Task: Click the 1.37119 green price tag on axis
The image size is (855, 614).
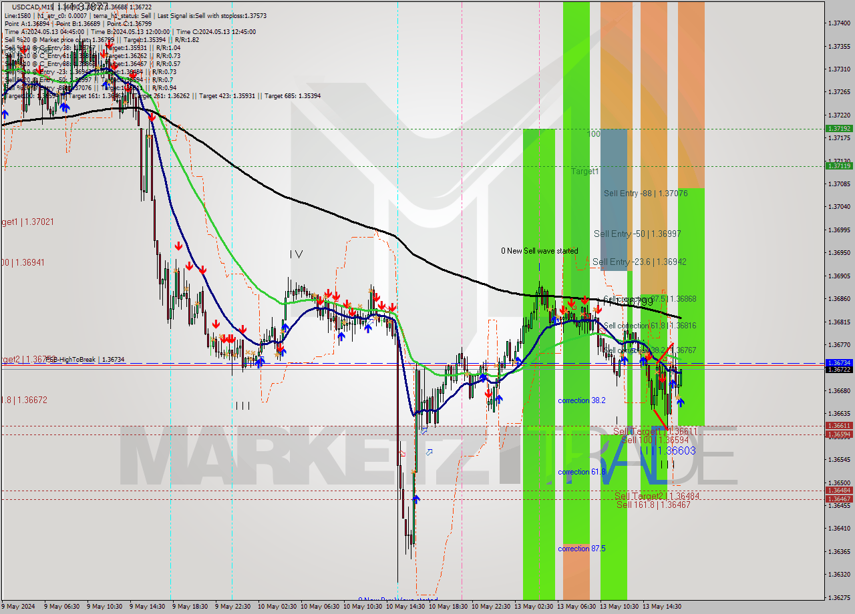Action: click(x=838, y=166)
